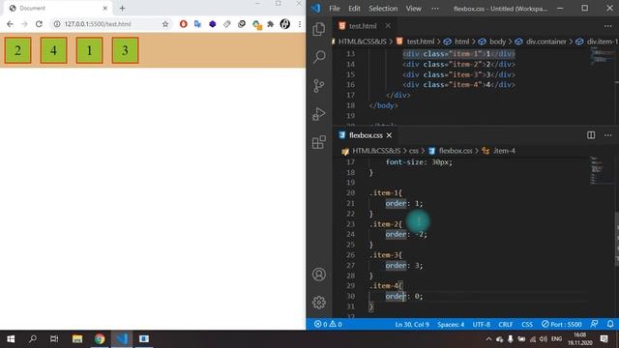Image resolution: width=619 pixels, height=348 pixels.
Task: Open the Chrome three-dot menu
Action: pyautogui.click(x=300, y=24)
